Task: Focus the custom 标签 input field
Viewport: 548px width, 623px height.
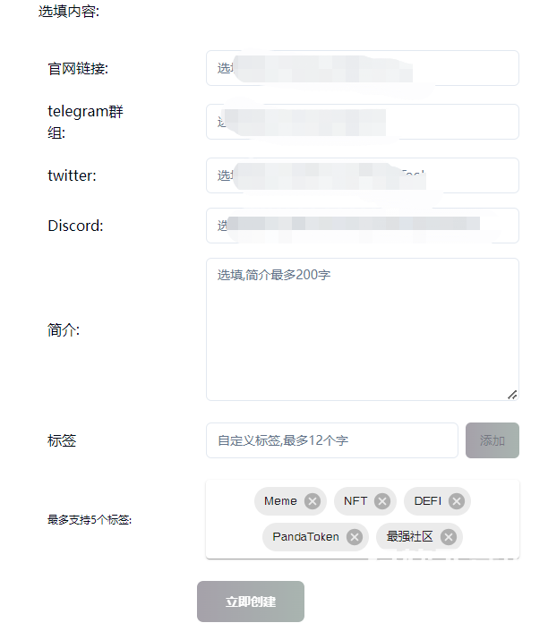Action: click(x=331, y=440)
